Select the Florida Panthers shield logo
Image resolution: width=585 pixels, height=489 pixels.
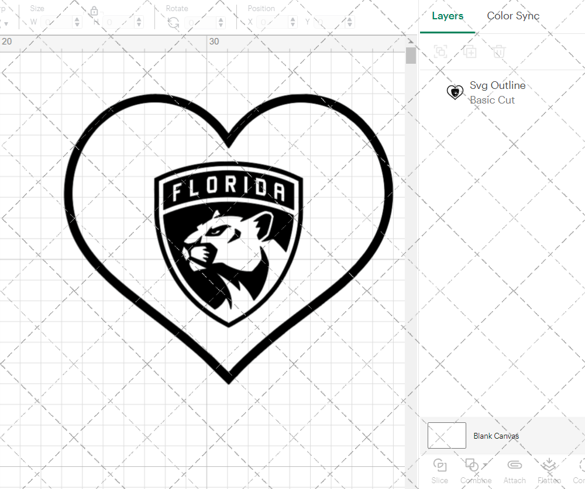[228, 244]
